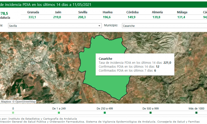The image size is (207, 124).
Task: Click the Sevilla rate value 208,3
Action: pos(82,17)
